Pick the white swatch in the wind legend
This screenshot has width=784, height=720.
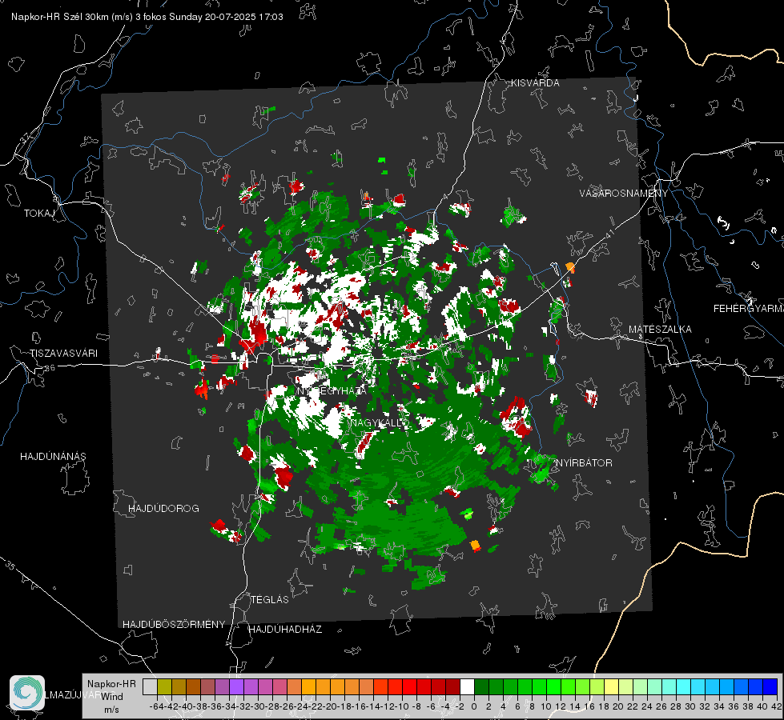pos(467,687)
